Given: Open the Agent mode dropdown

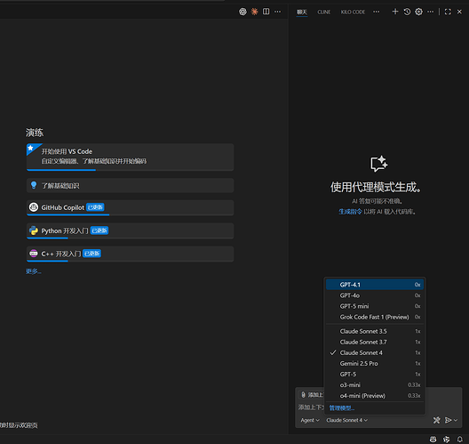Looking at the screenshot, I should tap(310, 420).
